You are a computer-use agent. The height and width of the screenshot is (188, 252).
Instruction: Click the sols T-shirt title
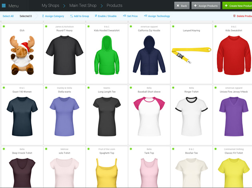[64, 153]
